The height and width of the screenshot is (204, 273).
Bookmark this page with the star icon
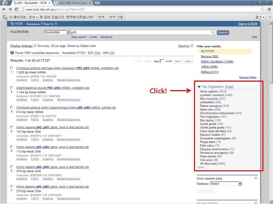[x=262, y=10]
